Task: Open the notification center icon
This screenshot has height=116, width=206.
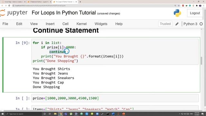Action: click(202, 114)
